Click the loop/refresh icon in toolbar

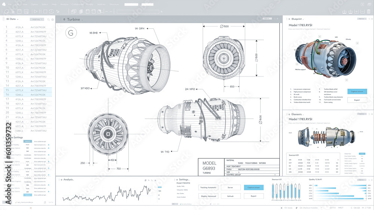(x=51, y=11)
